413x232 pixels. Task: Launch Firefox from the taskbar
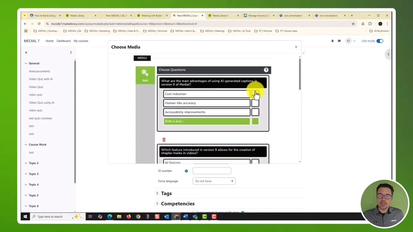coord(129,217)
